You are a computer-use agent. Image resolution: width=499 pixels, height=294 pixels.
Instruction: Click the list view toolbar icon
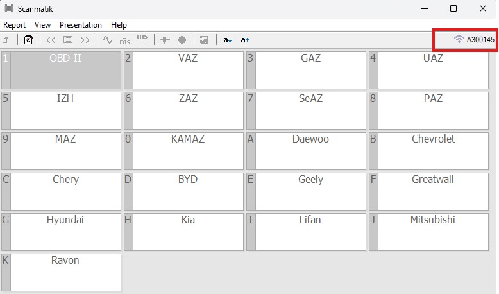(x=68, y=40)
